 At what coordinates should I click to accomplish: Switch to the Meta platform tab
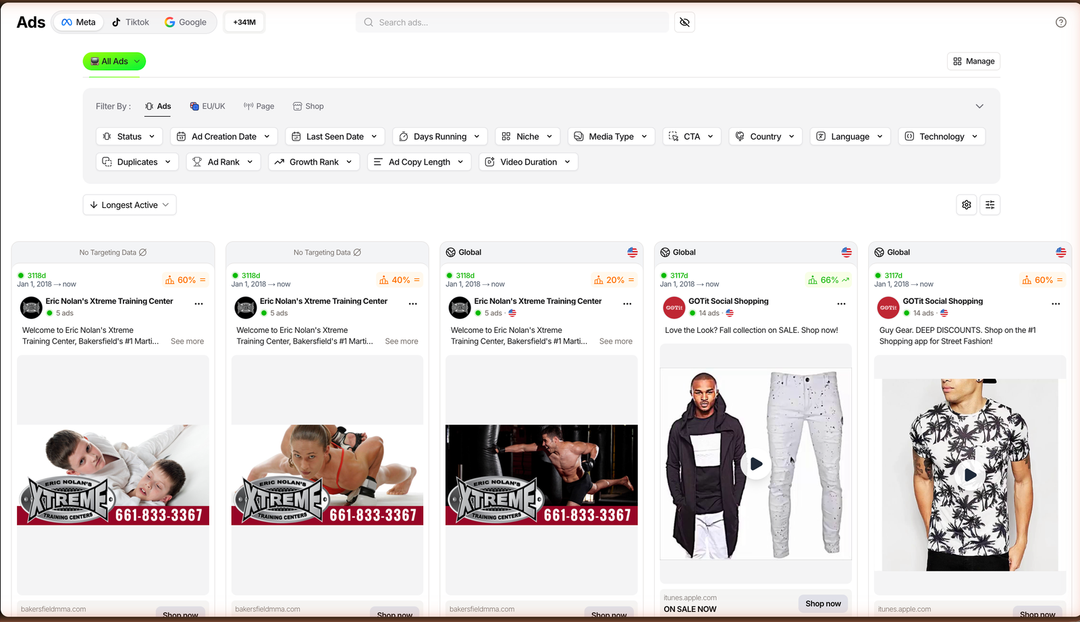coord(78,22)
